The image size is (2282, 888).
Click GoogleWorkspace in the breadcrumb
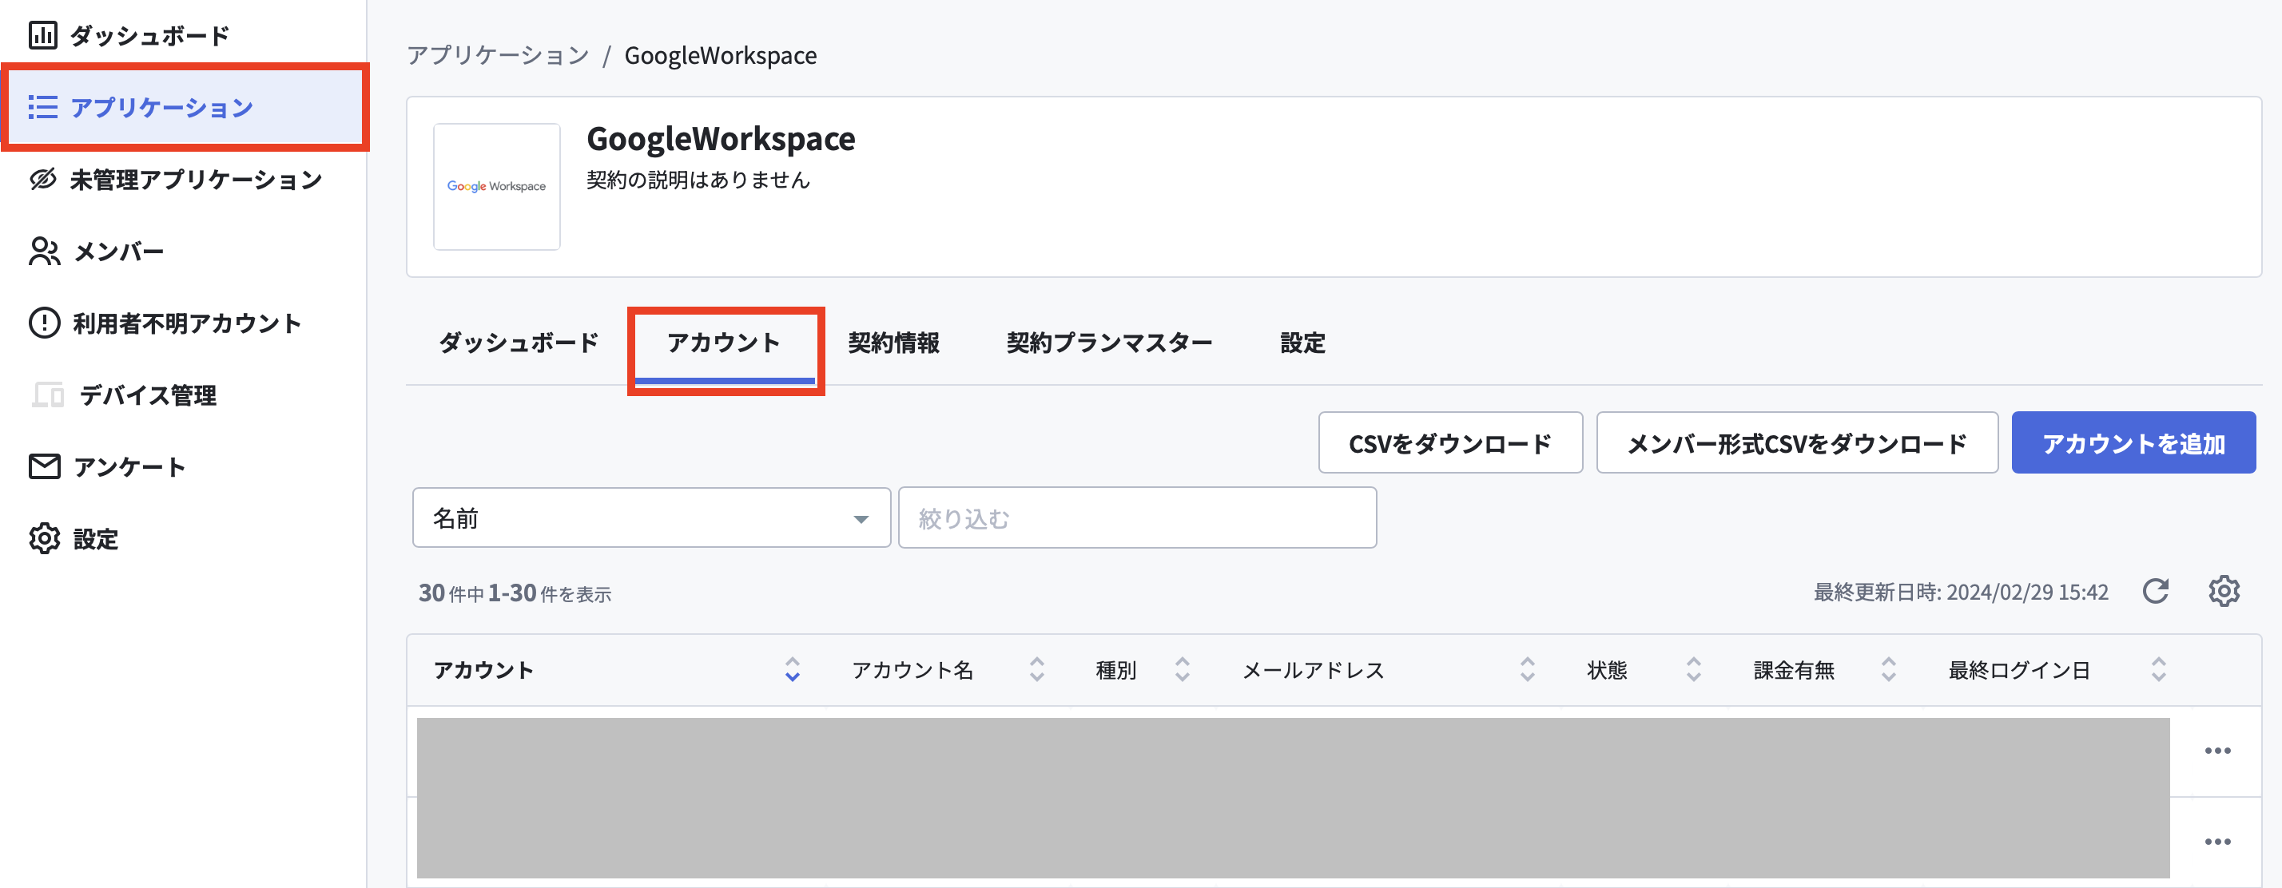point(720,55)
